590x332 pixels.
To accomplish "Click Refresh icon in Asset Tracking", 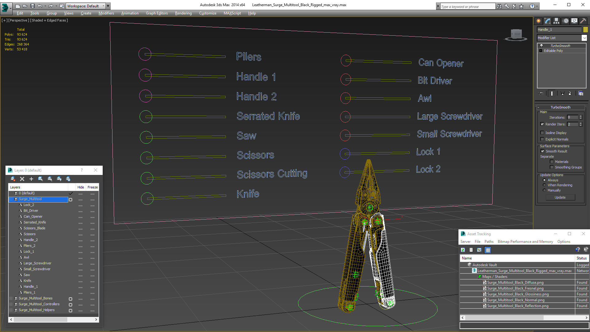I will (463, 250).
